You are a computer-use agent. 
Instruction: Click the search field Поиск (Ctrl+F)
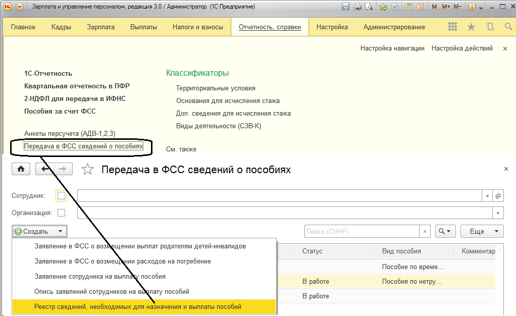click(x=362, y=231)
